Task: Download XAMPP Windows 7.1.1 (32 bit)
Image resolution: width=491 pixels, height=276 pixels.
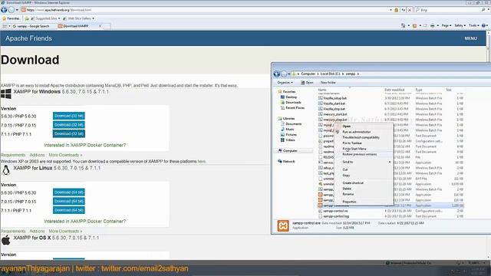Action: (69, 133)
